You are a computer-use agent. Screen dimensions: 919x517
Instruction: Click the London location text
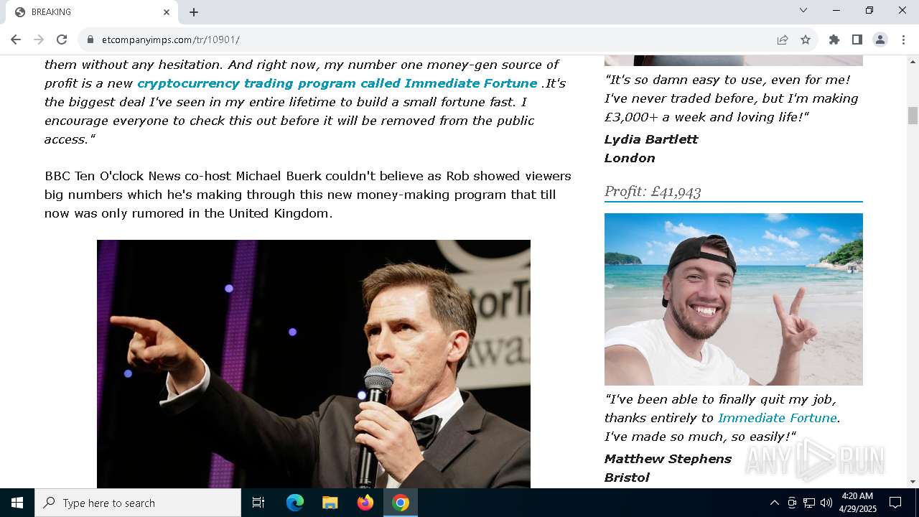630,158
